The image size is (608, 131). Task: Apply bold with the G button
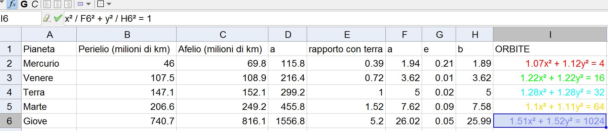point(24,4)
